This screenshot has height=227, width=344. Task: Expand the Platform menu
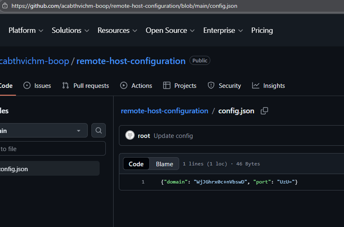tap(26, 30)
